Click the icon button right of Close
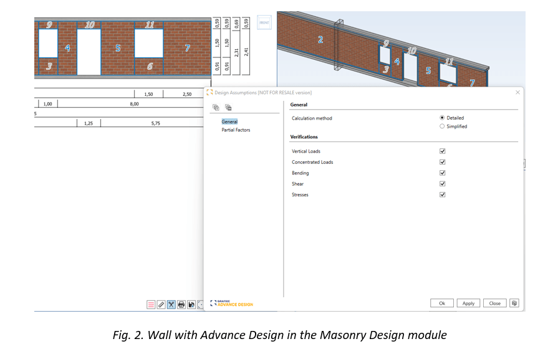The image size is (553, 354). coord(514,303)
